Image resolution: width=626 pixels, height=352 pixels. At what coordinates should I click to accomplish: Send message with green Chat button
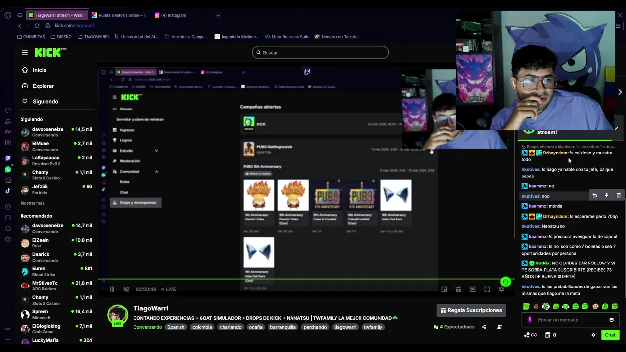610,335
